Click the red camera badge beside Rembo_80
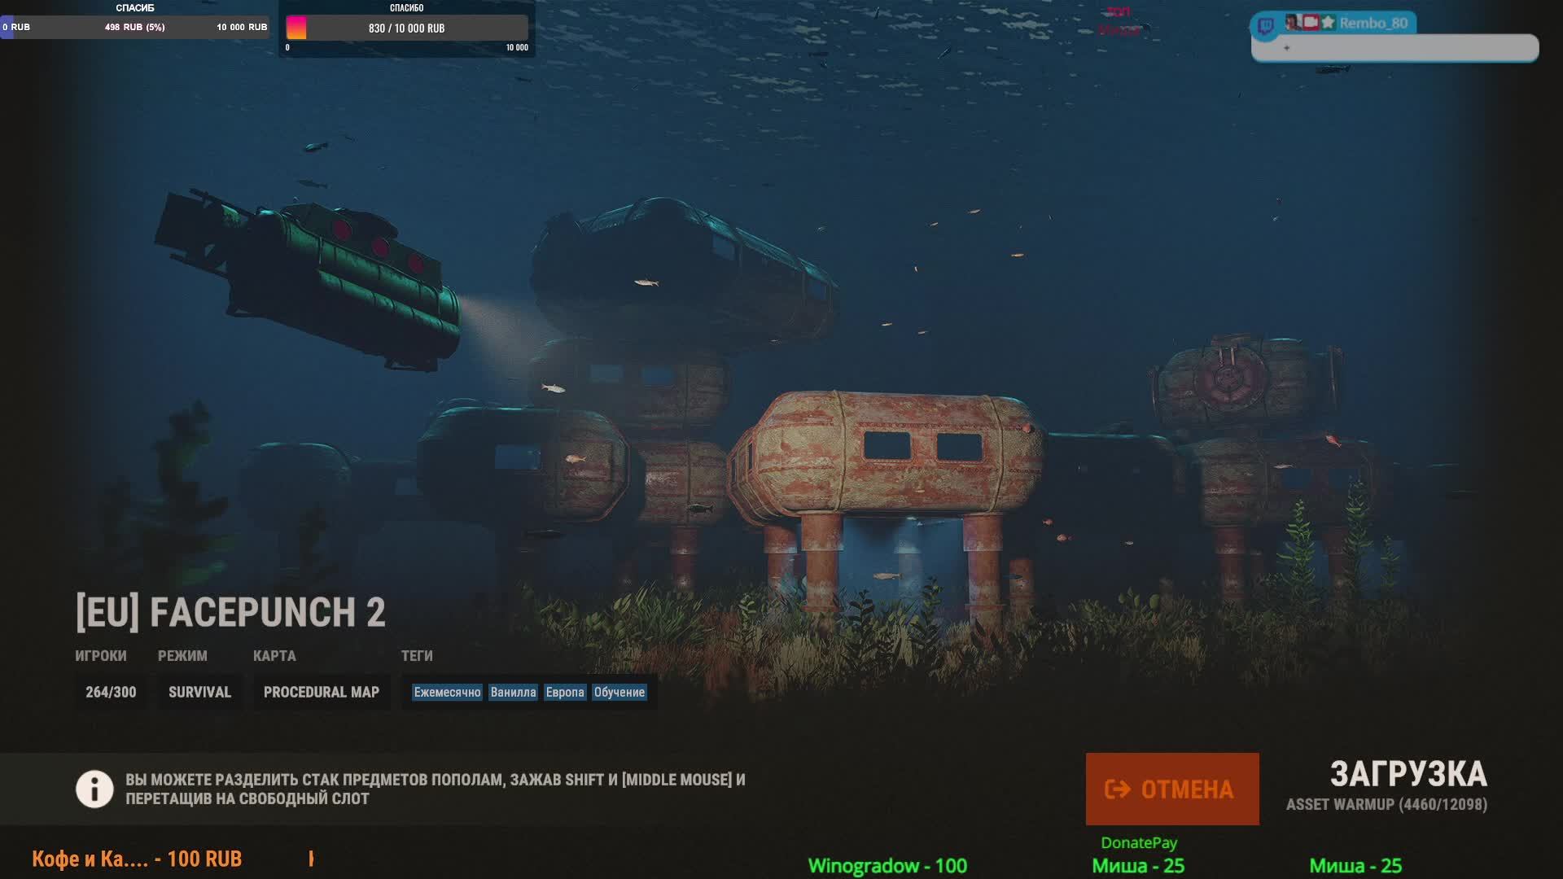The image size is (1563, 879). click(1310, 23)
